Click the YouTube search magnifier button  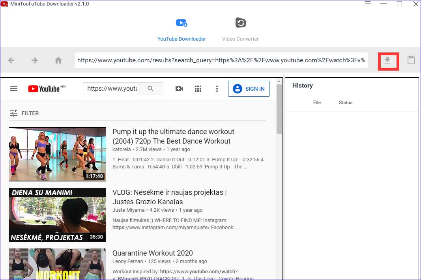pyautogui.click(x=150, y=89)
